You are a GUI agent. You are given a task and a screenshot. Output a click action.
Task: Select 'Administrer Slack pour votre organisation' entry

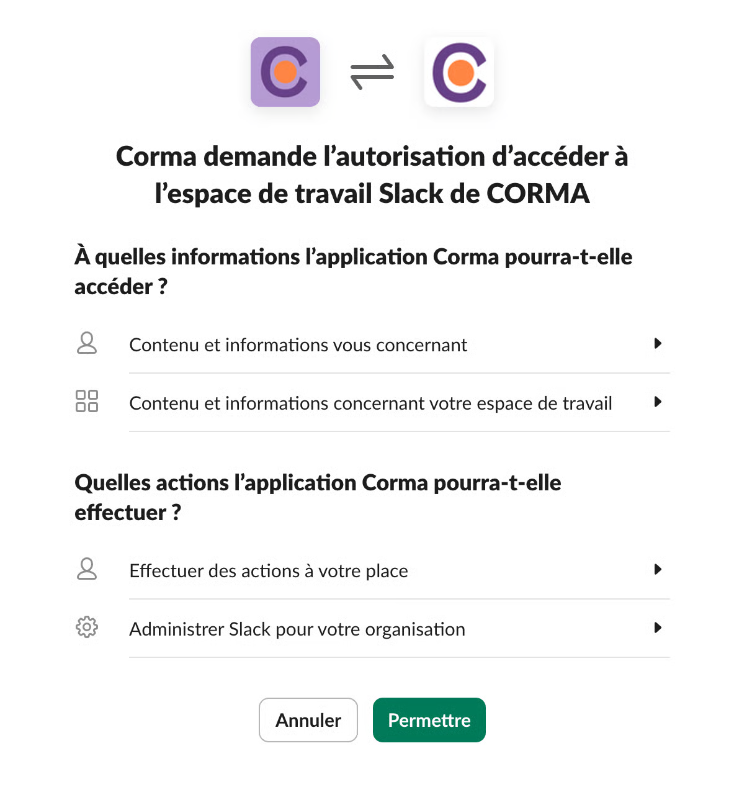297,629
